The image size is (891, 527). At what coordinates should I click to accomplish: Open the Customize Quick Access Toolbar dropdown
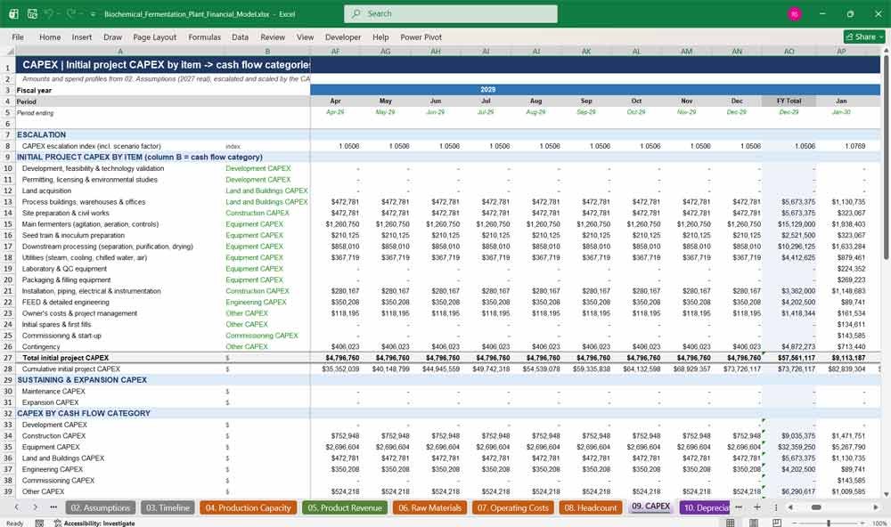click(94, 14)
